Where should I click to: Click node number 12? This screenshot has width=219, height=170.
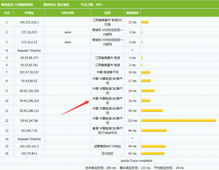point(7,121)
